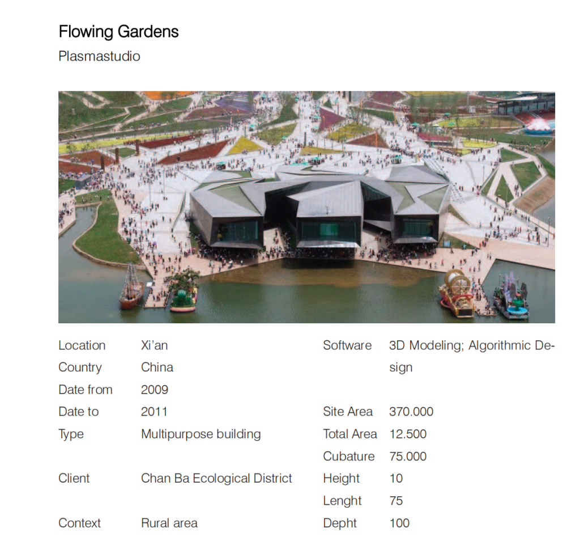This screenshot has width=580, height=541.
Task: Click the Location field label
Action: 82,345
